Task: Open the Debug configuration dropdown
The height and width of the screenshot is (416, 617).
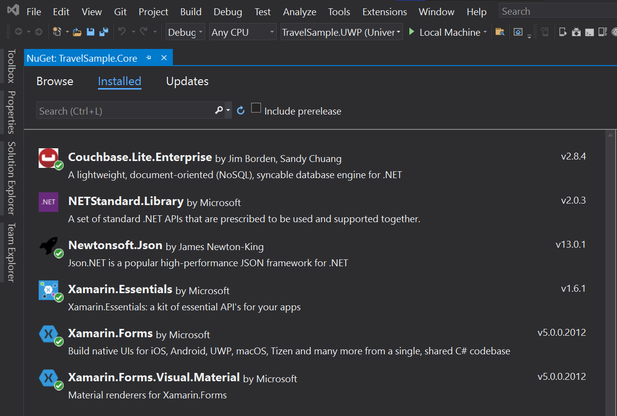Action: (x=185, y=32)
